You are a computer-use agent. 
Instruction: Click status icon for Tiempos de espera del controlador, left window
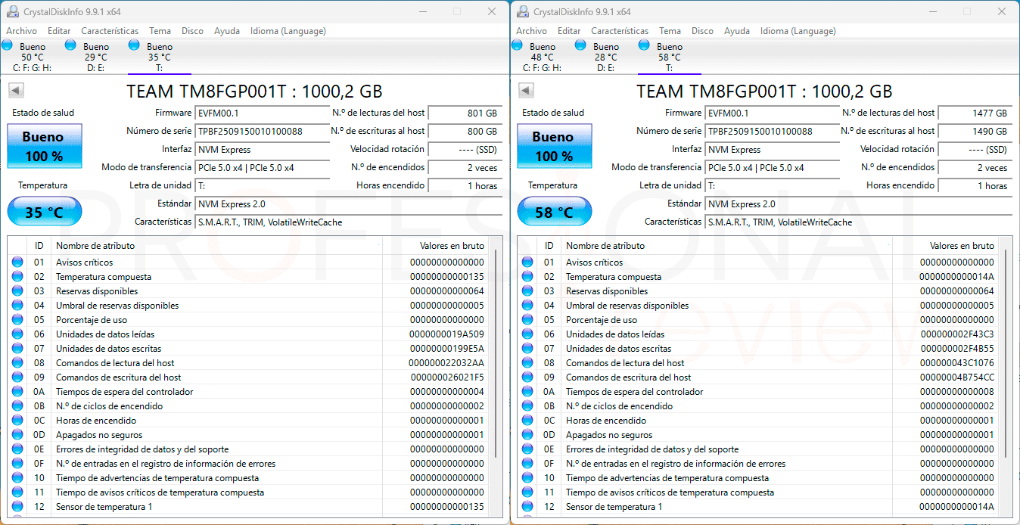pyautogui.click(x=18, y=392)
